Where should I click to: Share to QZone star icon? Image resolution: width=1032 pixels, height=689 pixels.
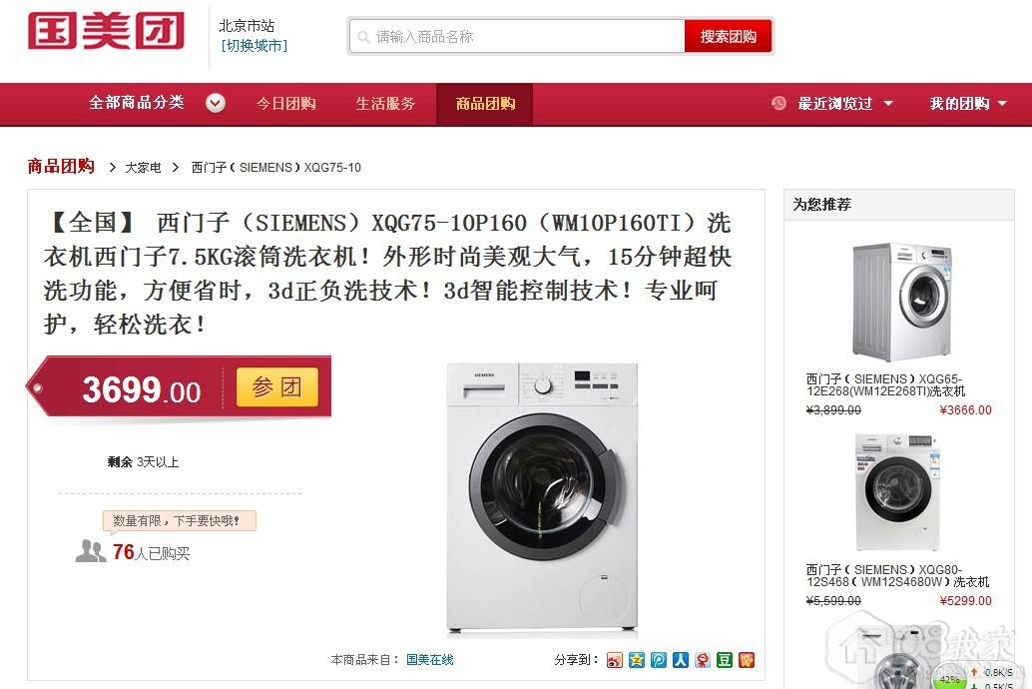[x=637, y=660]
